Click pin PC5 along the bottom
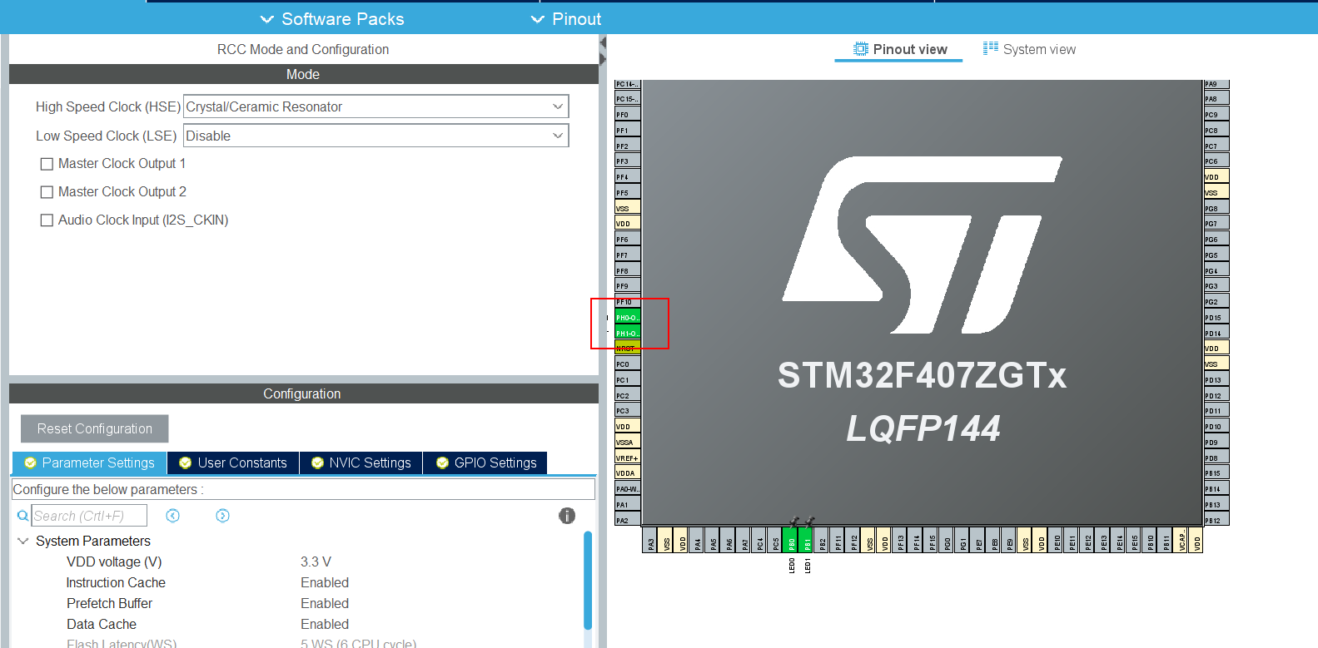The image size is (1318, 648). coord(775,540)
